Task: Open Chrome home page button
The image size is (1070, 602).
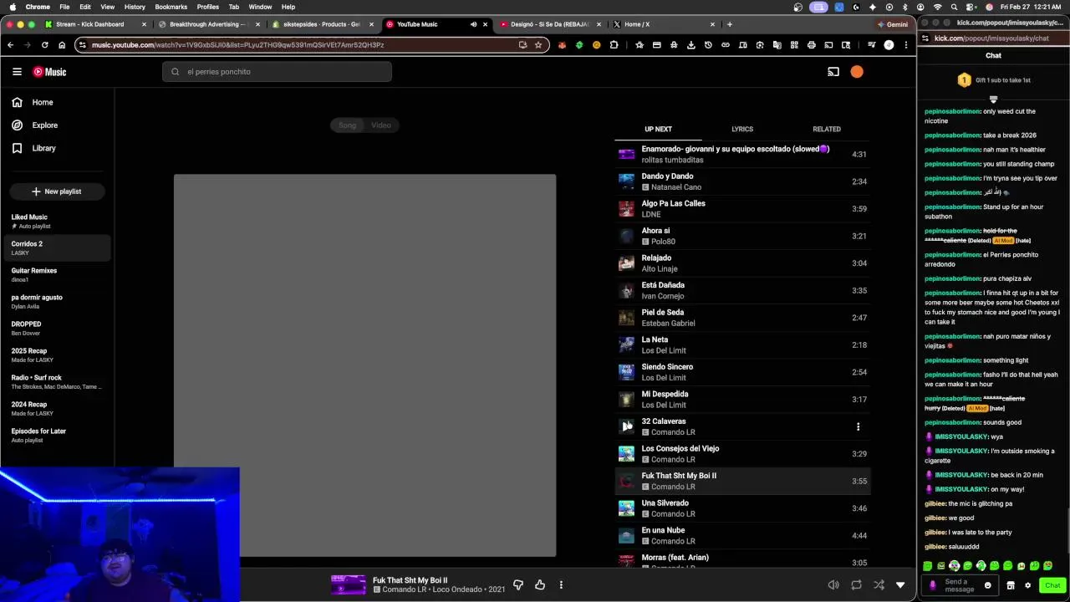Action: pyautogui.click(x=62, y=45)
